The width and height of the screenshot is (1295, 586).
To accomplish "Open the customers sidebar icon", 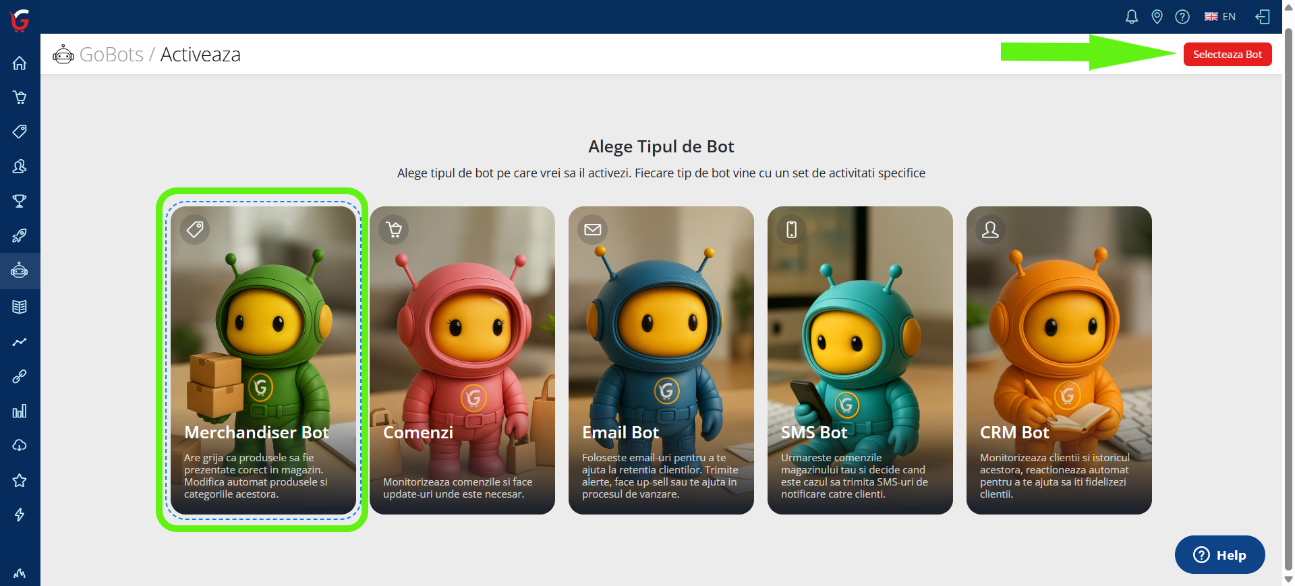I will [x=20, y=167].
